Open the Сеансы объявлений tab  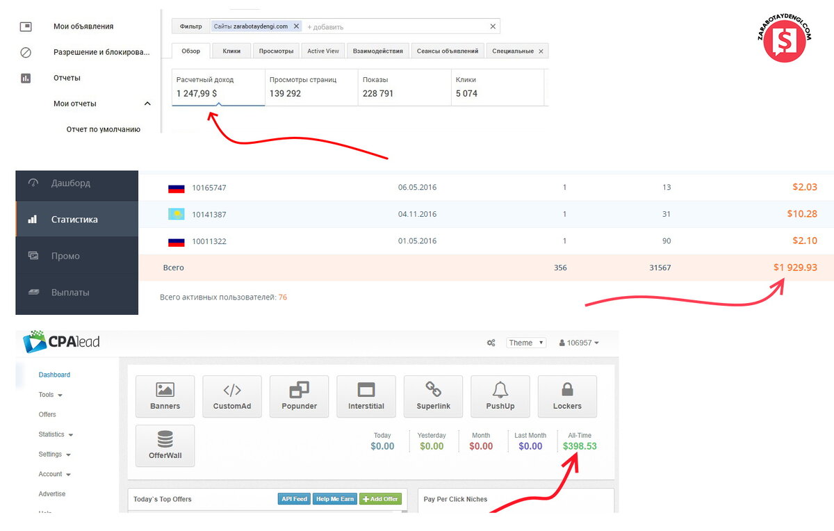point(448,51)
